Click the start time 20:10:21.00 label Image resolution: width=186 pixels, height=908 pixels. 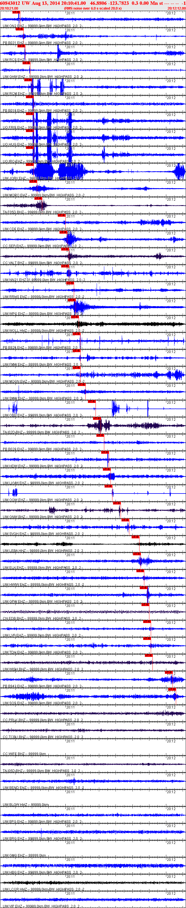(x=9, y=8)
